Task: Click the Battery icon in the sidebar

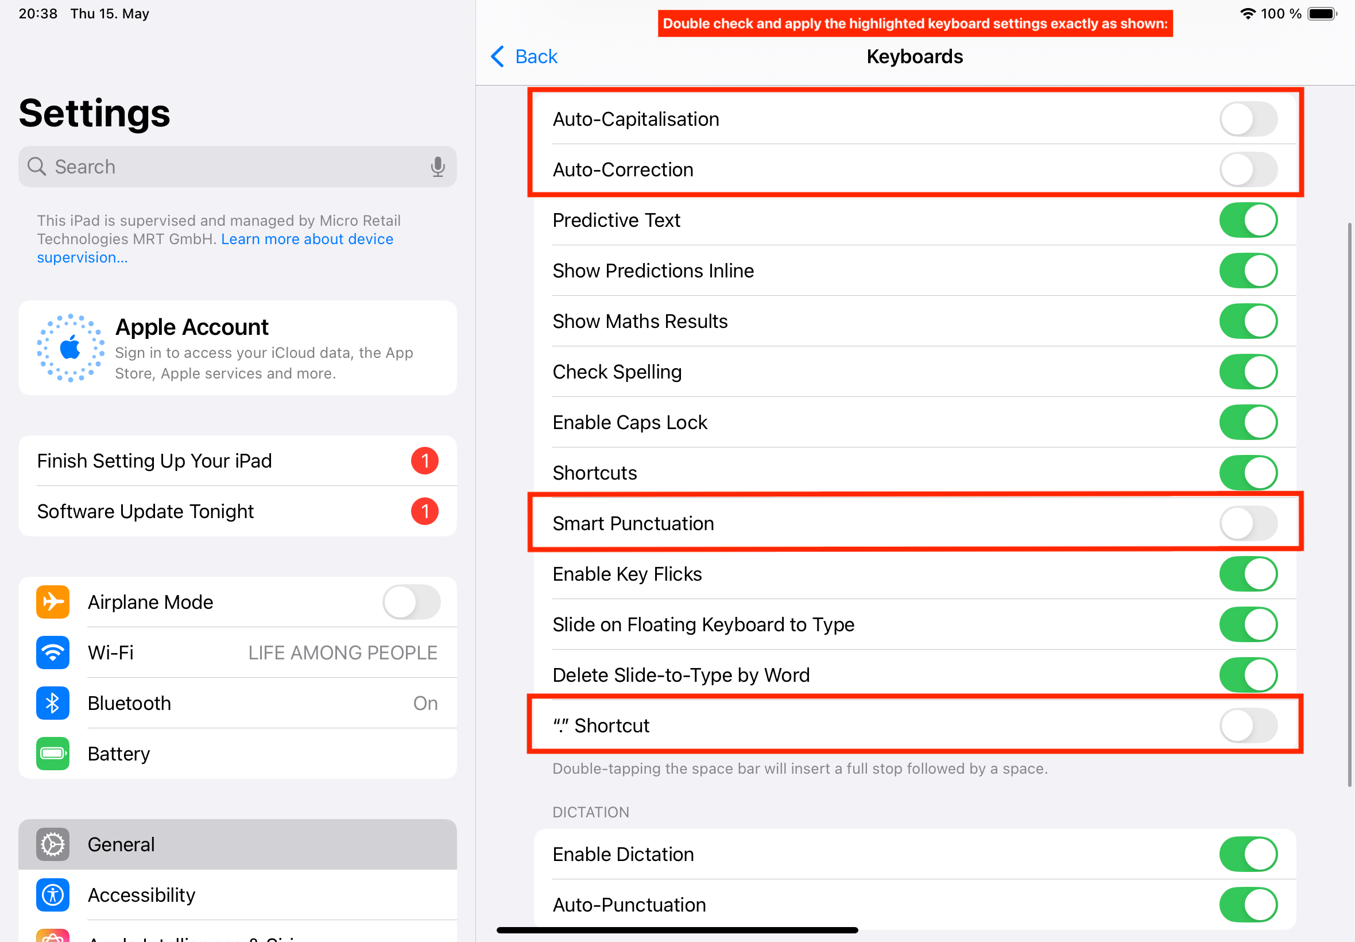Action: coord(52,754)
